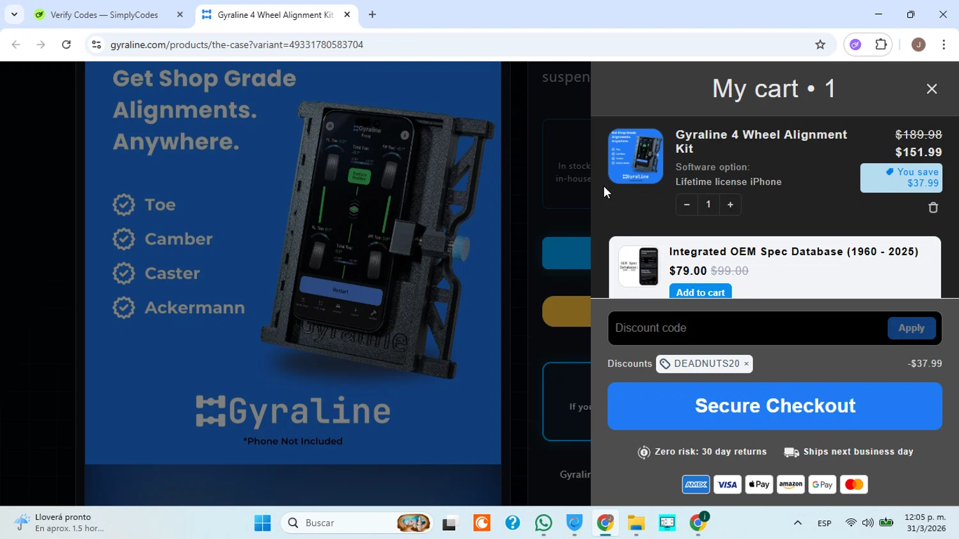Close the My cart drawer

[x=932, y=89]
